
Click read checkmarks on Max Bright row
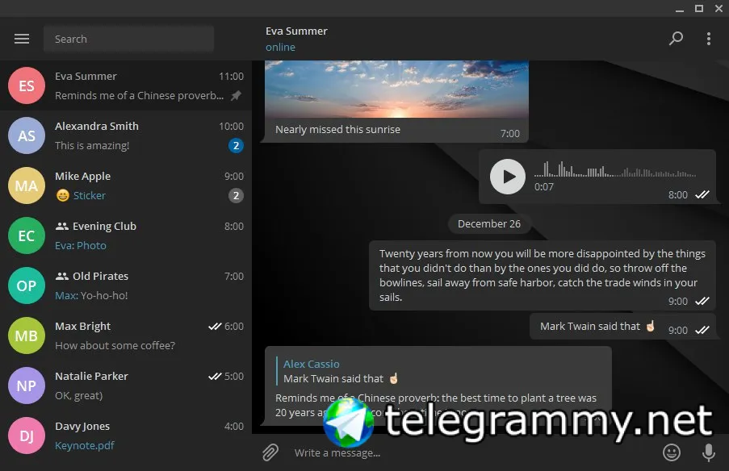point(215,327)
